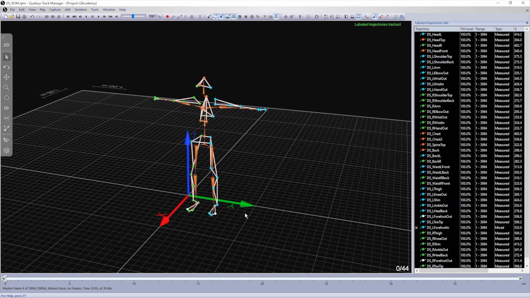This screenshot has height=298, width=530.
Task: Sort by Fill Level column header
Action: pos(467,29)
